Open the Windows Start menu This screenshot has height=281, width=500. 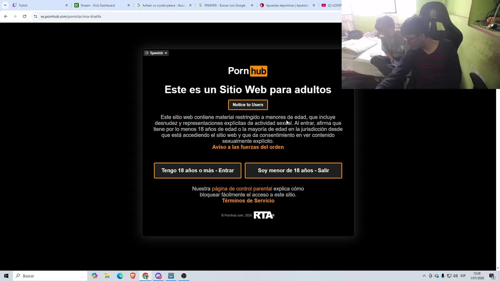coord(6,276)
